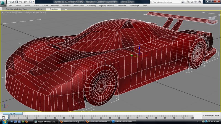
Task: Click the Undo arrow icon
Action: point(20,2)
